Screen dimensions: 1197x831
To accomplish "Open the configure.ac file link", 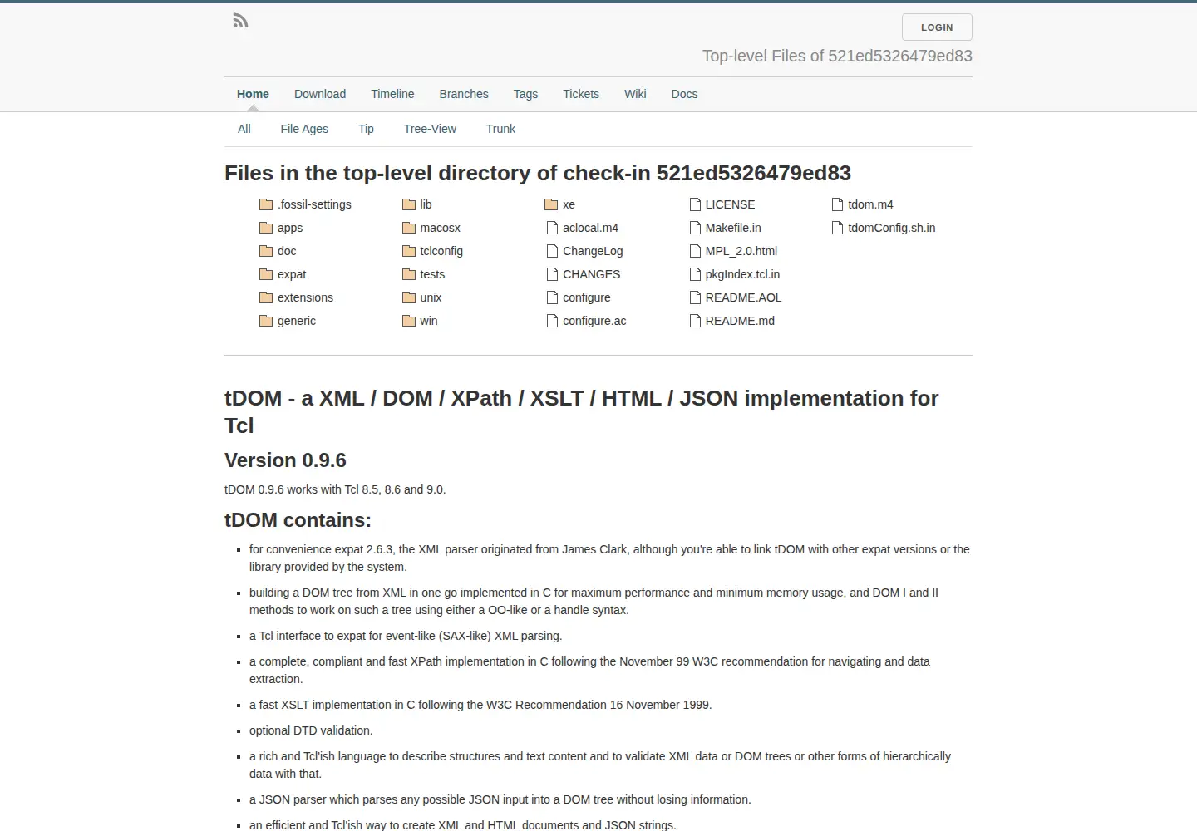I will 594,321.
